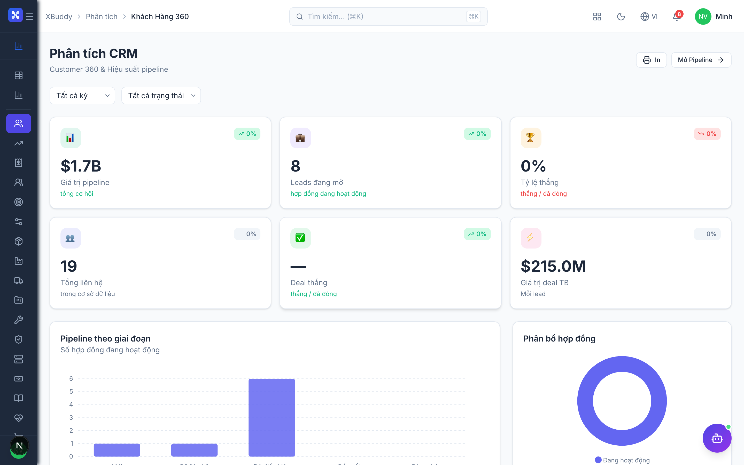Click the Đang hoạt động legend swatch
The height and width of the screenshot is (465, 744).
point(598,460)
